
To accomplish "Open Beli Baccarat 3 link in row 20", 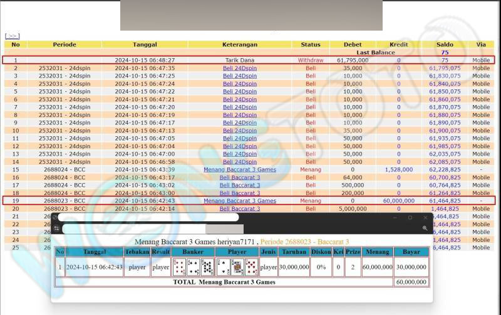I will pos(239,209).
